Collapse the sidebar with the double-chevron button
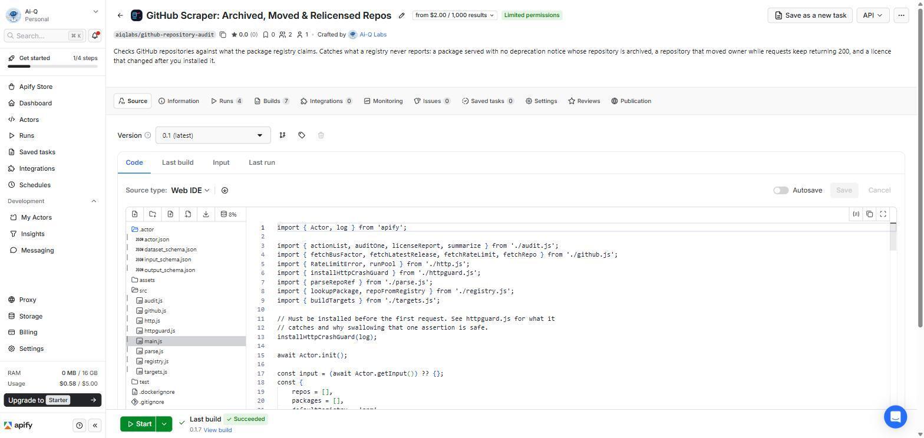The image size is (924, 438). click(95, 426)
